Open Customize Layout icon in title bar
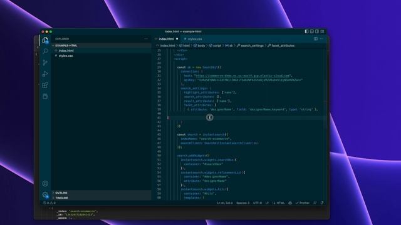401x225 pixels. coord(322,31)
